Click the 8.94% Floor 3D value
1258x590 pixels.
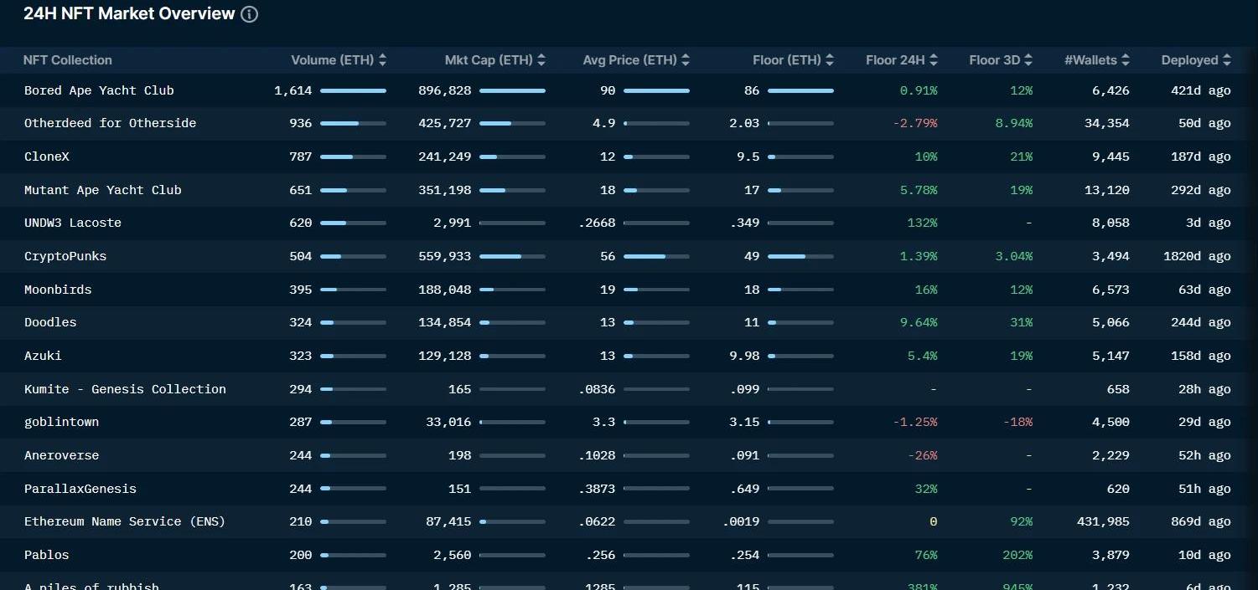click(x=1013, y=123)
